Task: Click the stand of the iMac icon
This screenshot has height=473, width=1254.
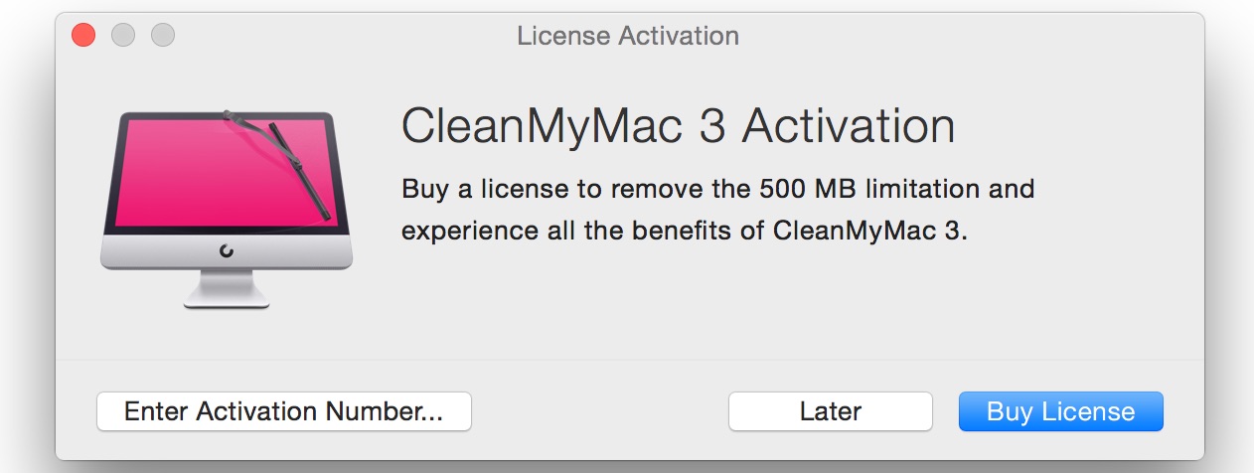Action: point(227,289)
